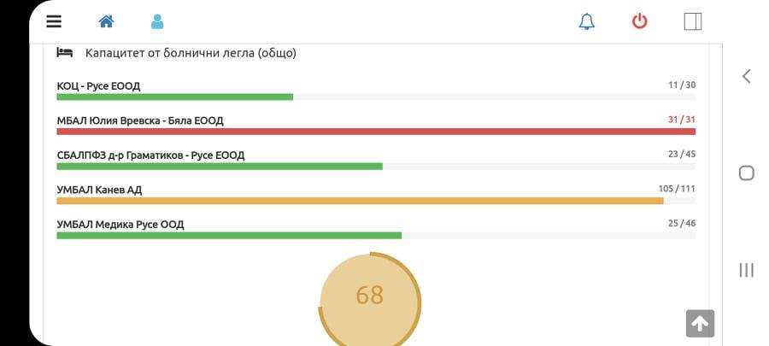Click the orange УМБАЛ Канев progress bar
This screenshot has height=346, width=769.
point(360,201)
